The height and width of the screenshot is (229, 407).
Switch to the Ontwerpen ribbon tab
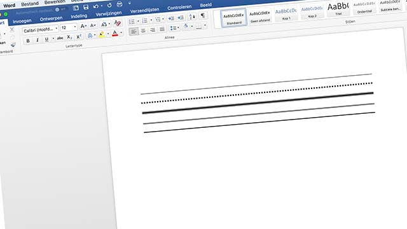tap(51, 18)
